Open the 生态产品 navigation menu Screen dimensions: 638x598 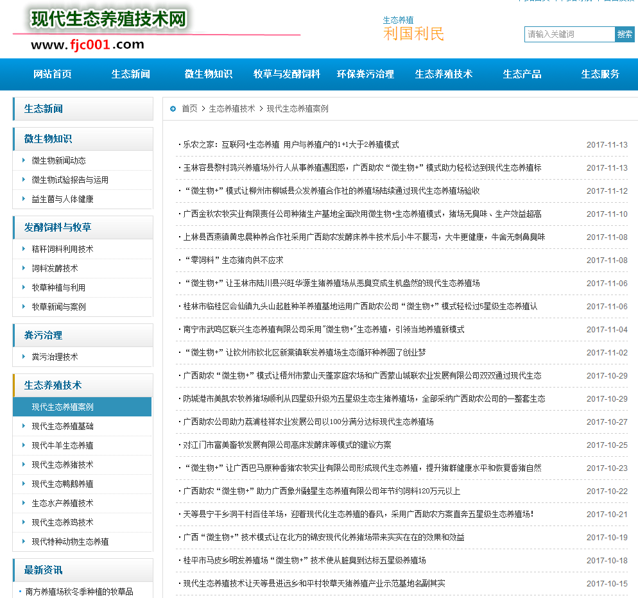pos(522,74)
